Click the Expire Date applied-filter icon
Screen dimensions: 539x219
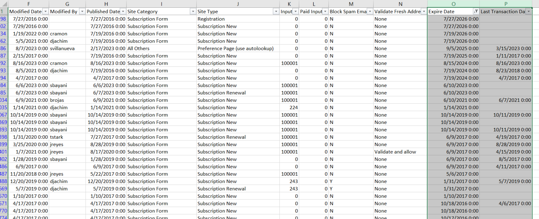pyautogui.click(x=476, y=11)
